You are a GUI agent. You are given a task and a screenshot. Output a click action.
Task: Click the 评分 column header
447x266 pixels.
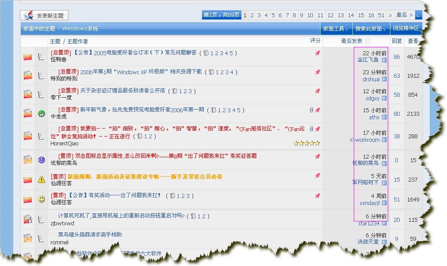click(315, 41)
